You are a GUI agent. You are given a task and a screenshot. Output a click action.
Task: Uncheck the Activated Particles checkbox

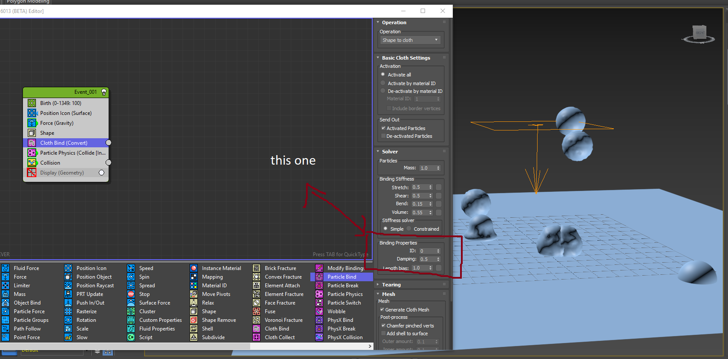[x=383, y=128]
